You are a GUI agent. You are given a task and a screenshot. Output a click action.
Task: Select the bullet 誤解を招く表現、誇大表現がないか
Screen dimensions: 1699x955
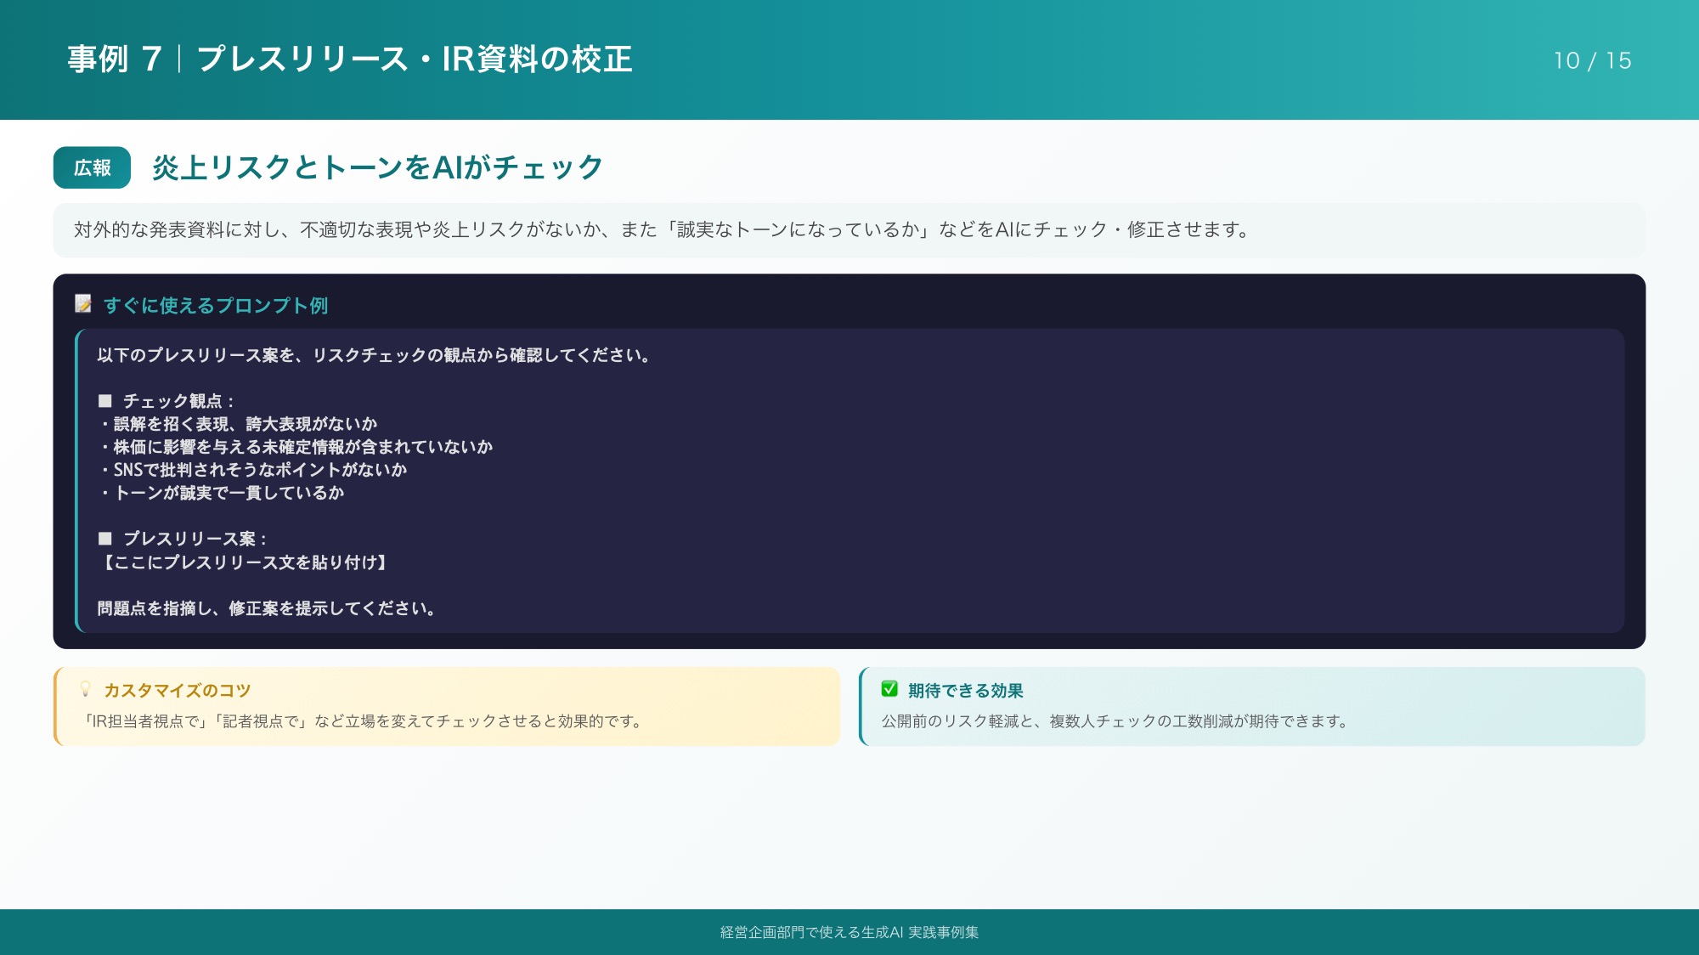point(238,424)
